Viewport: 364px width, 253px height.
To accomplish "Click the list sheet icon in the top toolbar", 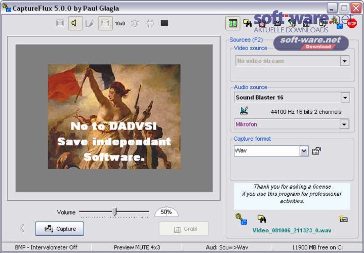I will tap(306, 24).
